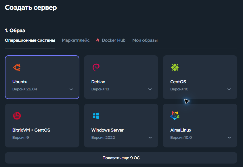This screenshot has height=167, width=243.
Task: Click the Версия 9 text
Action: [21, 138]
